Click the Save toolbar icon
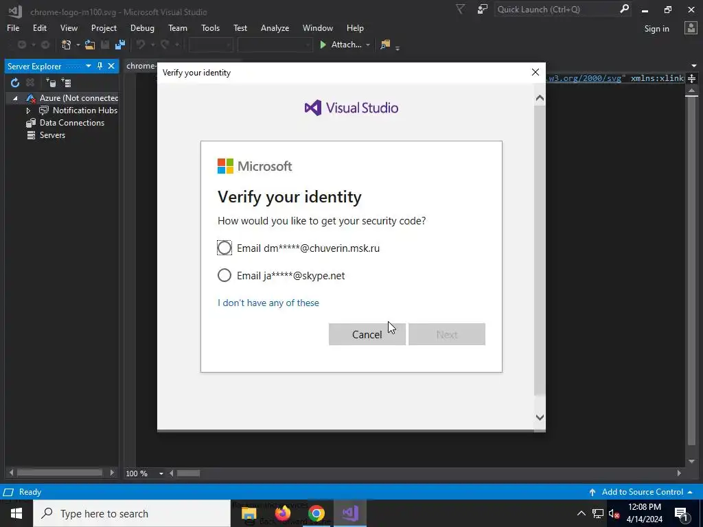Image resolution: width=703 pixels, height=527 pixels. (x=105, y=45)
